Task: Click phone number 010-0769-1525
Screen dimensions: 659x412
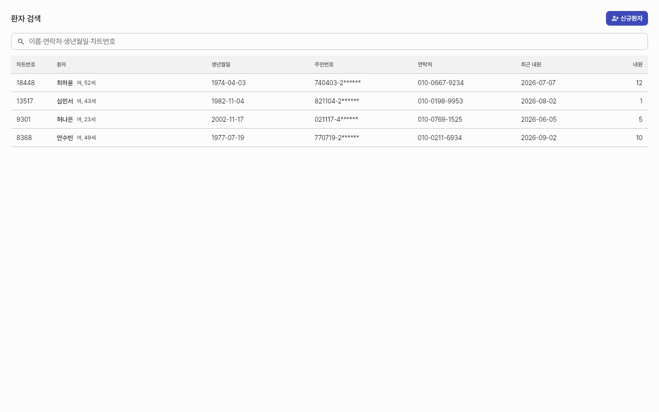Action: click(440, 119)
